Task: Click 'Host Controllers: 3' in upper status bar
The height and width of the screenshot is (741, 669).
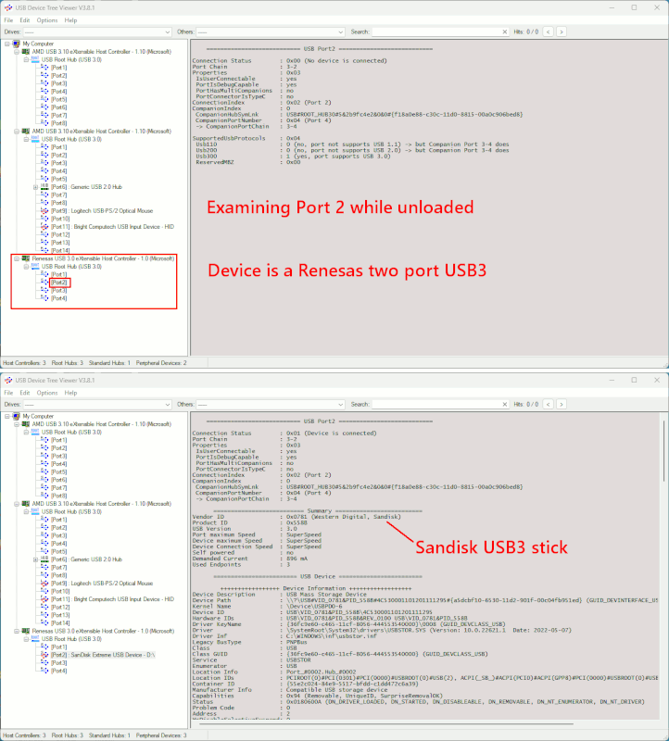Action: (x=25, y=363)
